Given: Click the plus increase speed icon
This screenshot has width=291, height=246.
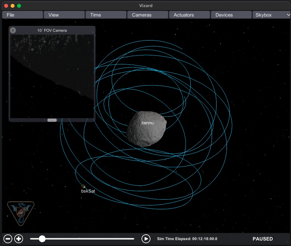Looking at the screenshot, I should [x=19, y=239].
